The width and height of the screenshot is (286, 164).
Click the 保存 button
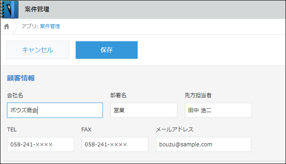106,50
